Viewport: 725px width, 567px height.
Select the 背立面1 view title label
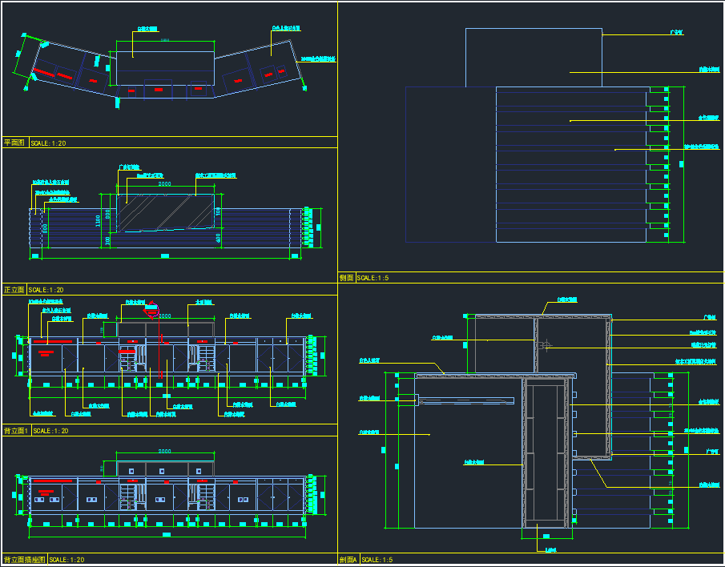(16, 431)
